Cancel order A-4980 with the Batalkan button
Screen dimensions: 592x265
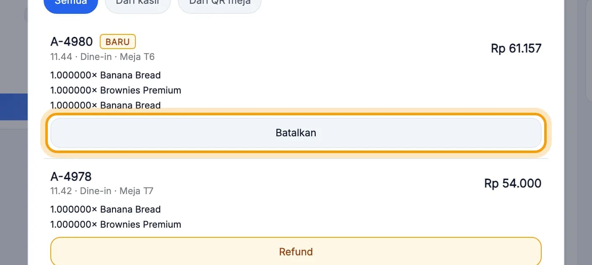tap(296, 133)
